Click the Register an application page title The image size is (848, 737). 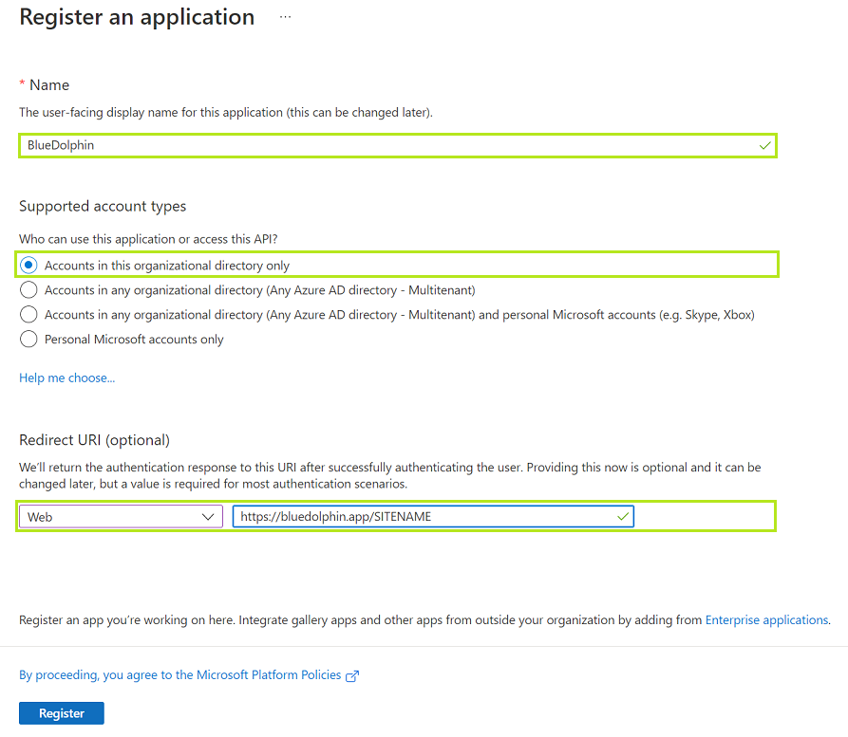[137, 17]
